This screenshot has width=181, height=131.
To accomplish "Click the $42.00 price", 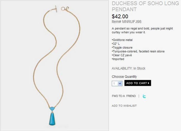I will point(120,16).
